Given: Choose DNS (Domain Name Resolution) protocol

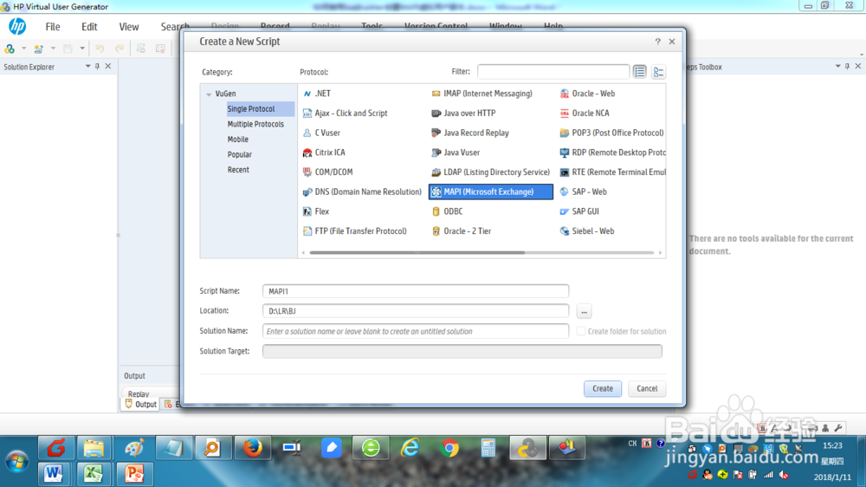Looking at the screenshot, I should (362, 192).
